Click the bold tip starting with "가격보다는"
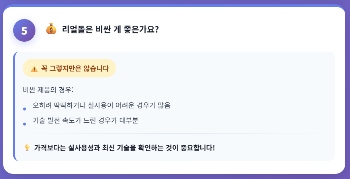This screenshot has height=179, width=350. click(x=124, y=148)
